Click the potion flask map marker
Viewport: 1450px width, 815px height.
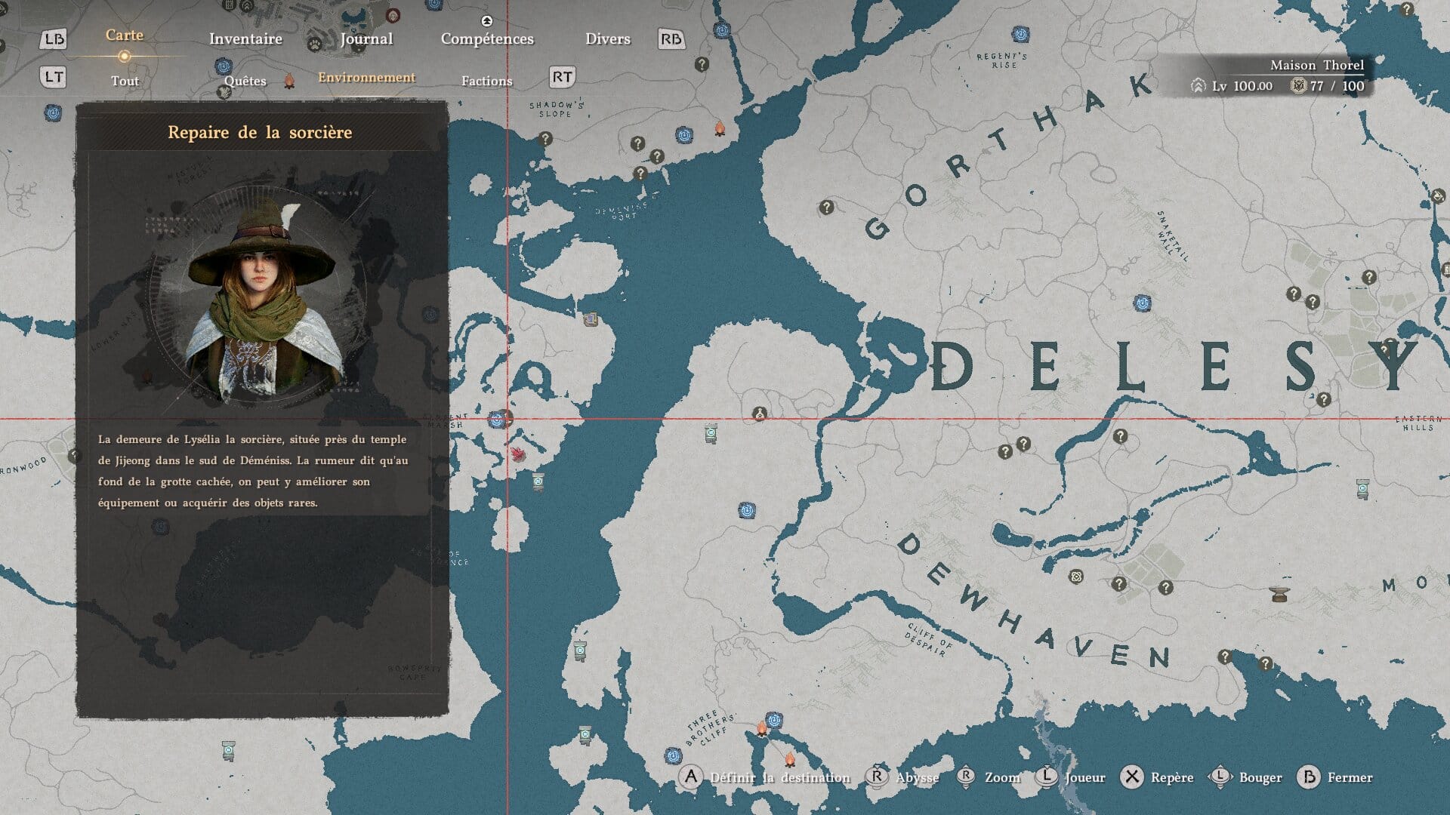(759, 414)
